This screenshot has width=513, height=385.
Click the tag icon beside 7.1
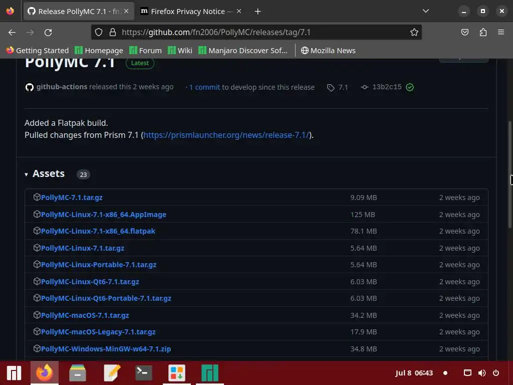click(x=331, y=87)
